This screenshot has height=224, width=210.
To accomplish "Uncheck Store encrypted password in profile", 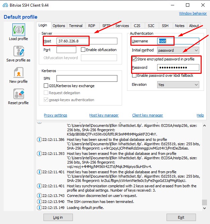I will (x=134, y=59).
